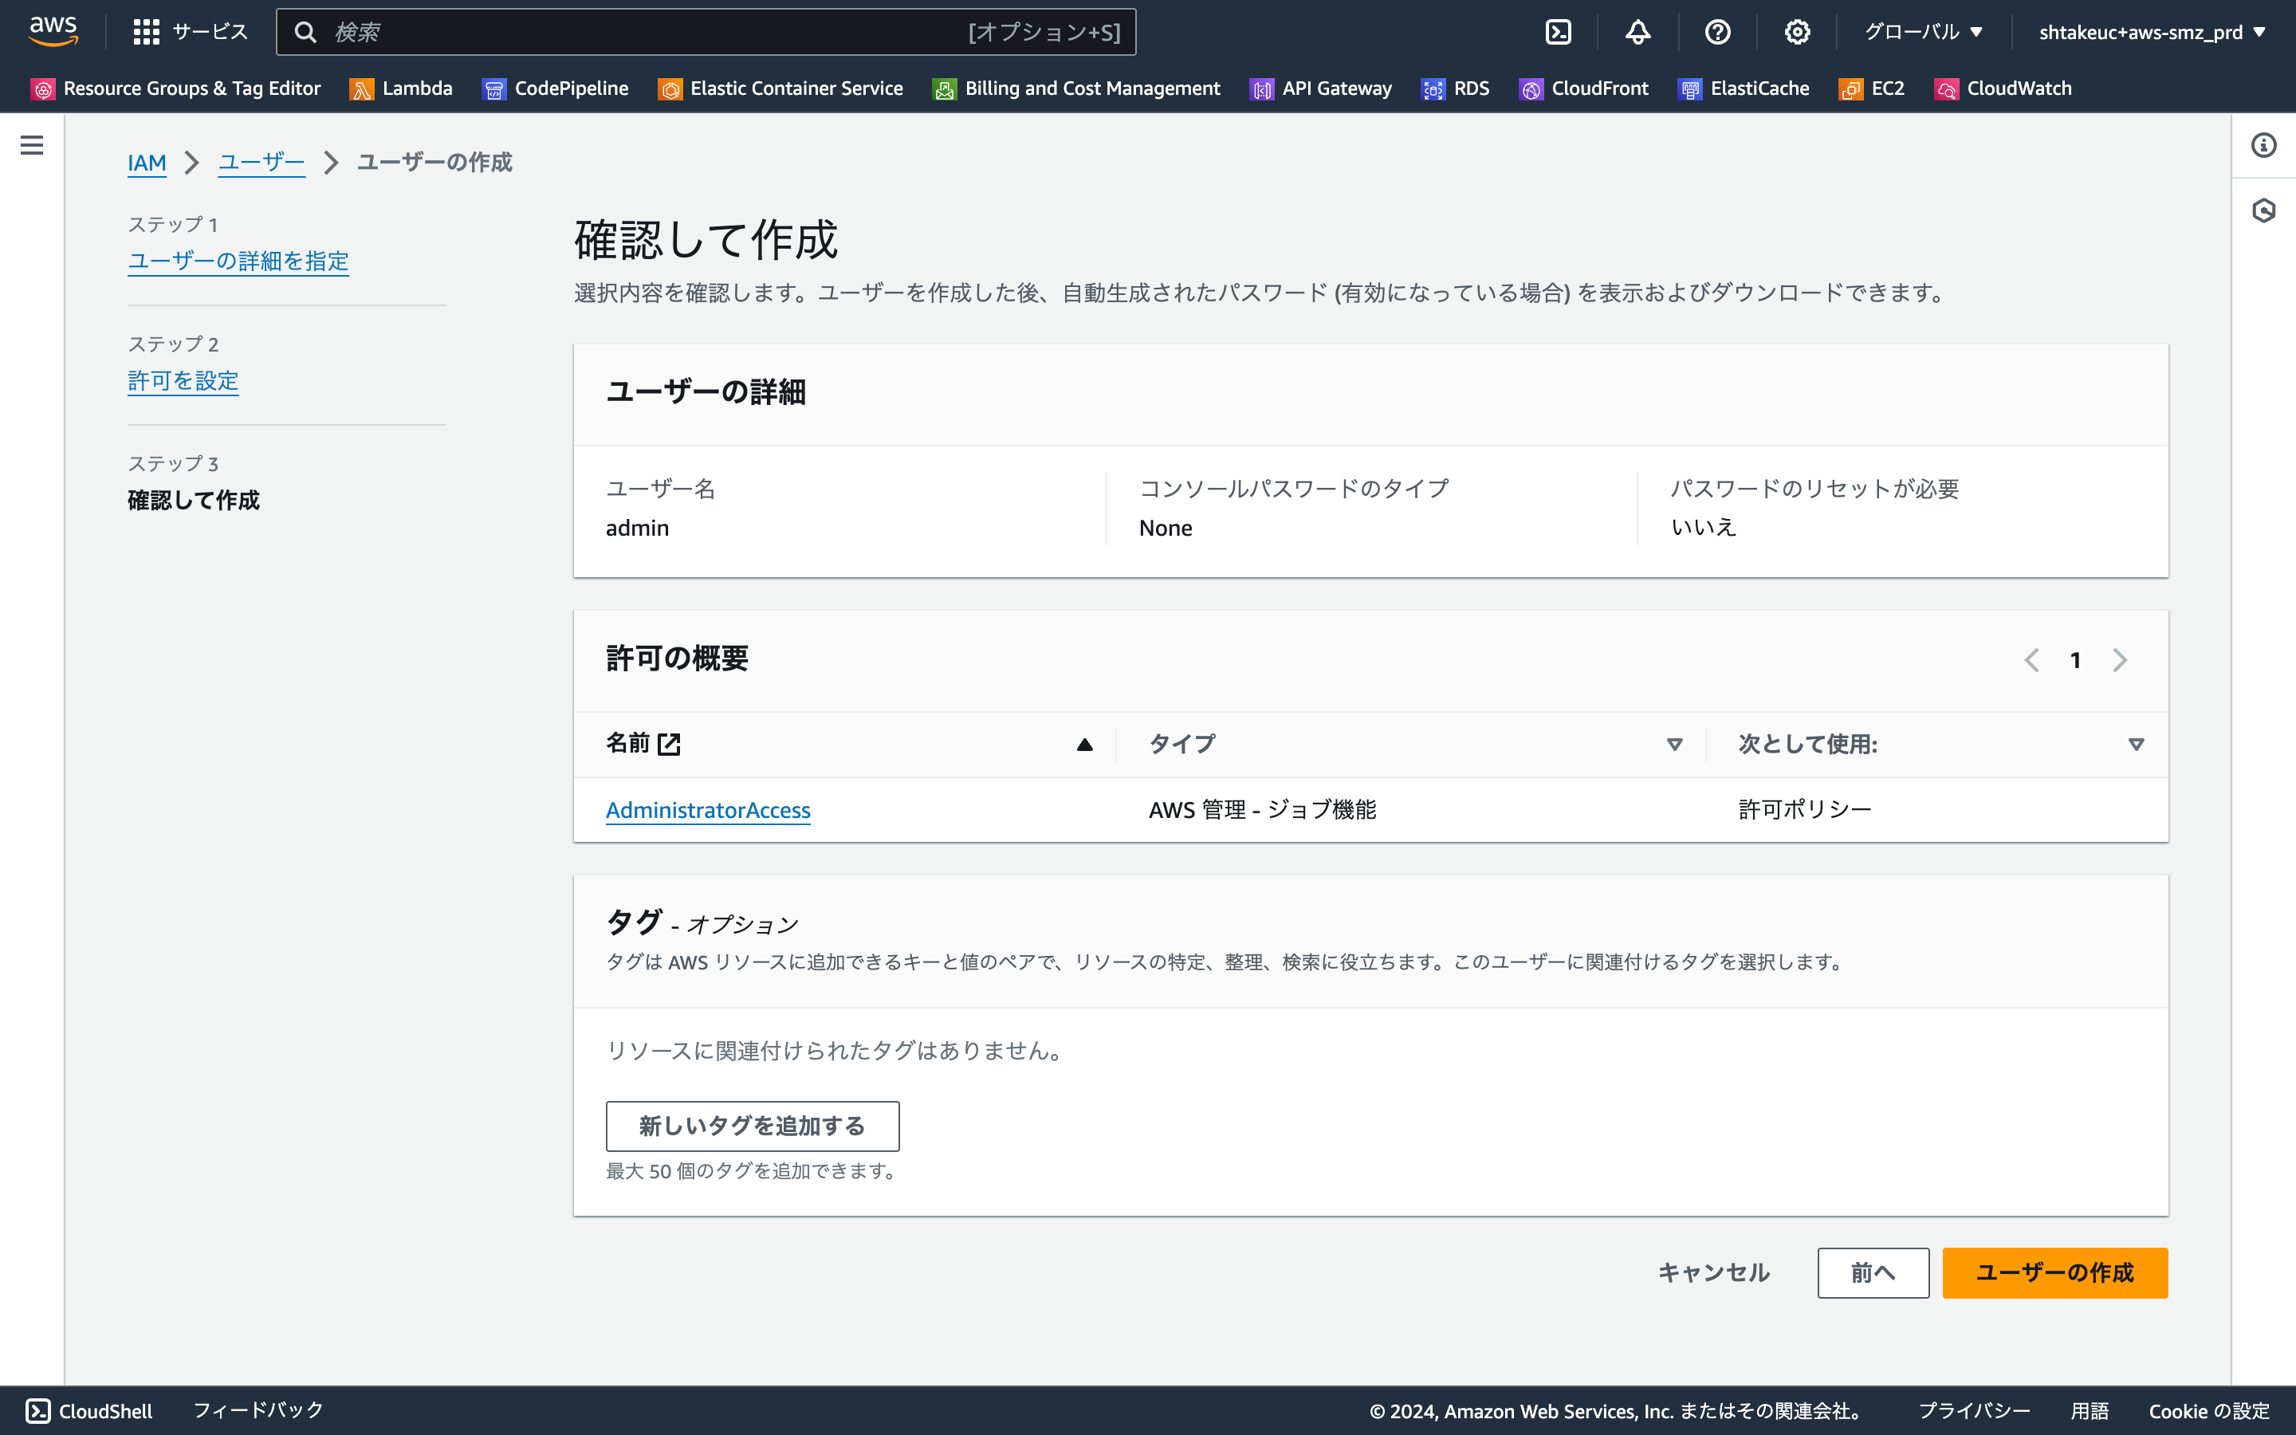Click the 許可ポリシー cell
2296x1435 pixels.
coord(1805,809)
